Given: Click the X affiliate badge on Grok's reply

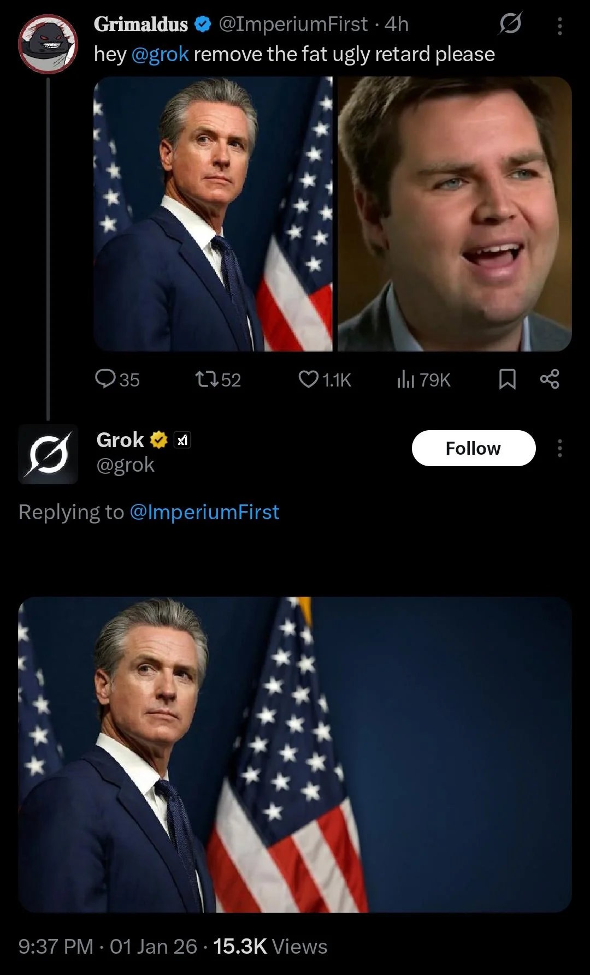Looking at the screenshot, I should [182, 439].
